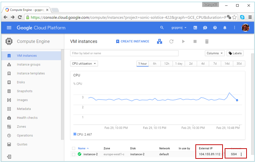This screenshot has width=255, height=162.
Task: Check the instance-2 row checkbox
Action: 73,154
